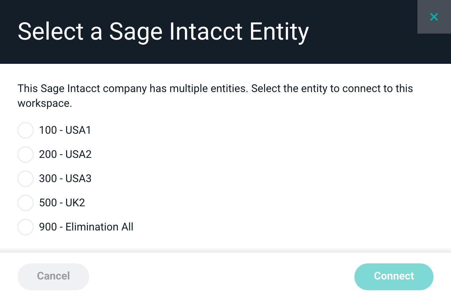The height and width of the screenshot is (301, 451).
Task: Click the word 'workspace.' in the description
Action: [45, 103]
